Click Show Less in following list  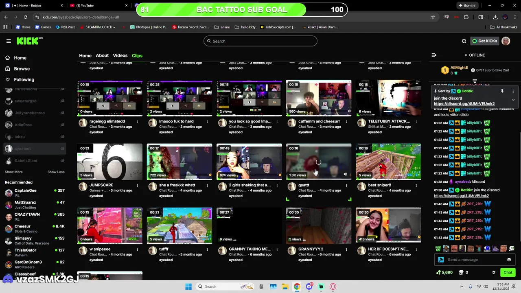[x=56, y=172]
